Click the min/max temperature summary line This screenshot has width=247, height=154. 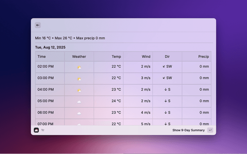click(70, 38)
